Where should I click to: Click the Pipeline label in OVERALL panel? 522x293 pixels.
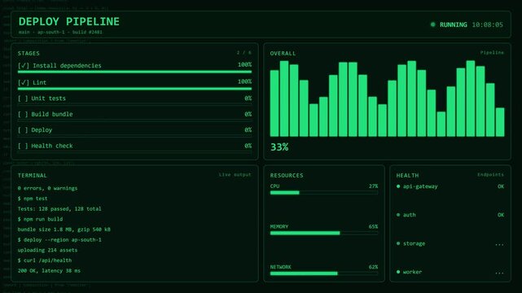492,53
